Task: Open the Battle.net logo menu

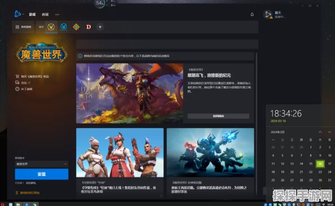Action: pyautogui.click(x=18, y=14)
